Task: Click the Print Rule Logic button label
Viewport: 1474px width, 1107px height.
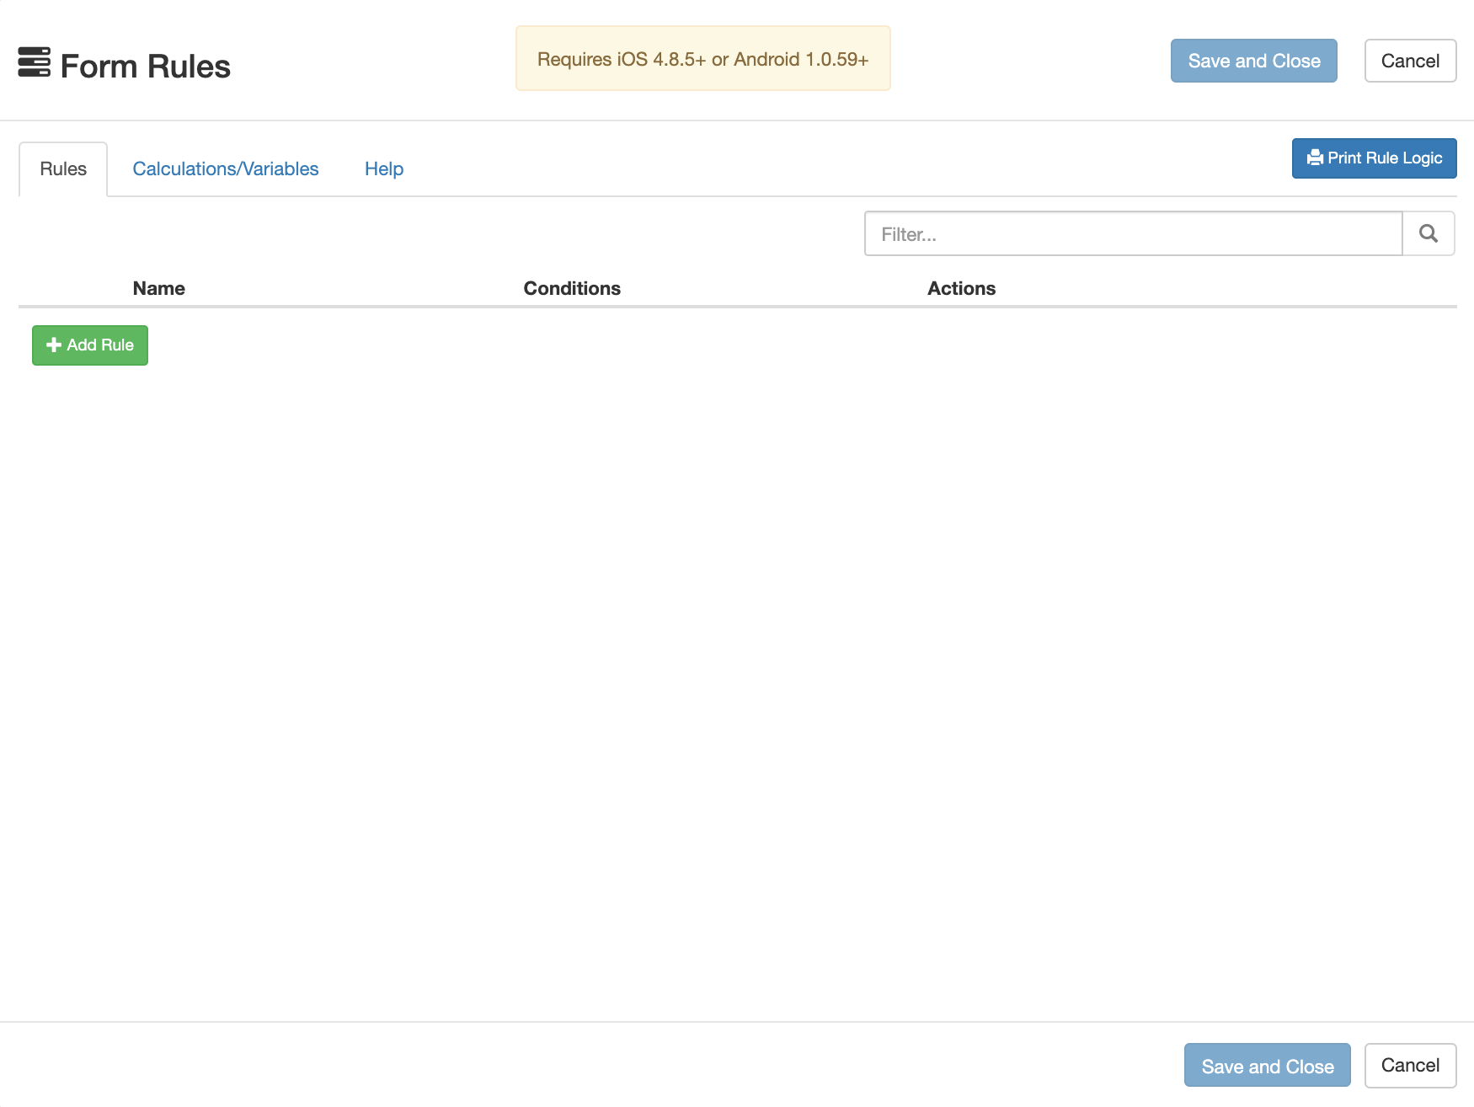Action: 1385,158
